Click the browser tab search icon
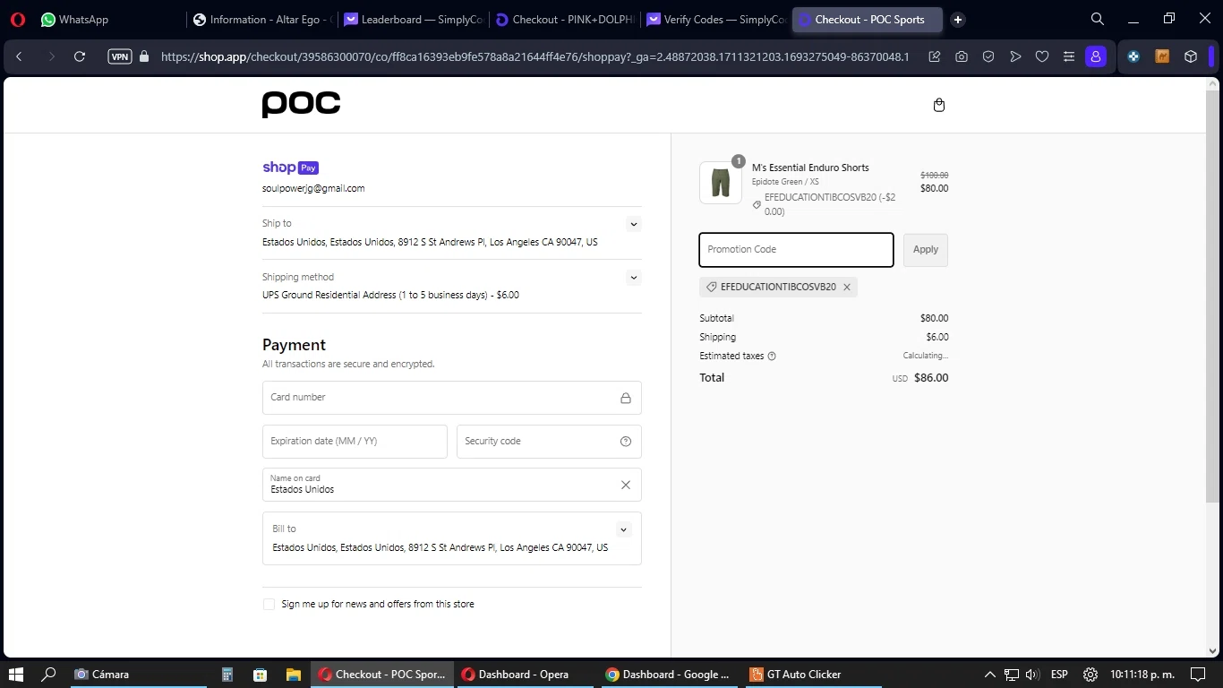This screenshot has height=688, width=1223. [1098, 19]
